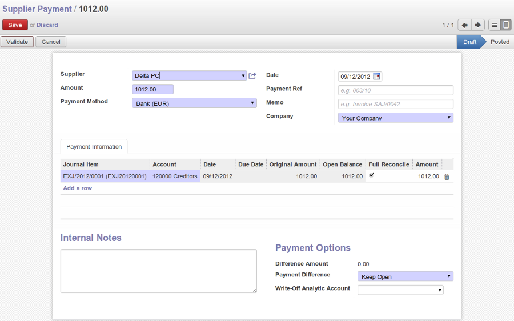Switch to list view icon

click(495, 25)
